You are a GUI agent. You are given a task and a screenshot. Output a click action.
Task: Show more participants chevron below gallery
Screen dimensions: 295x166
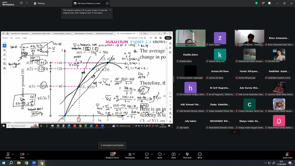[x=235, y=132]
